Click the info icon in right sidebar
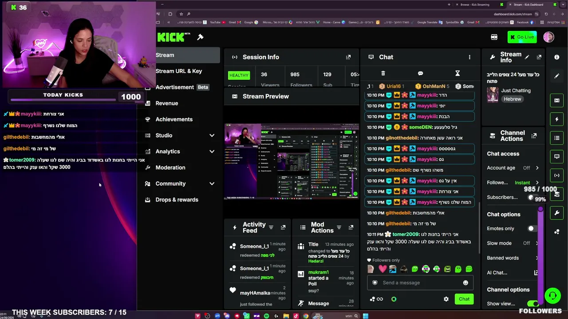This screenshot has height=319, width=568. 557,57
